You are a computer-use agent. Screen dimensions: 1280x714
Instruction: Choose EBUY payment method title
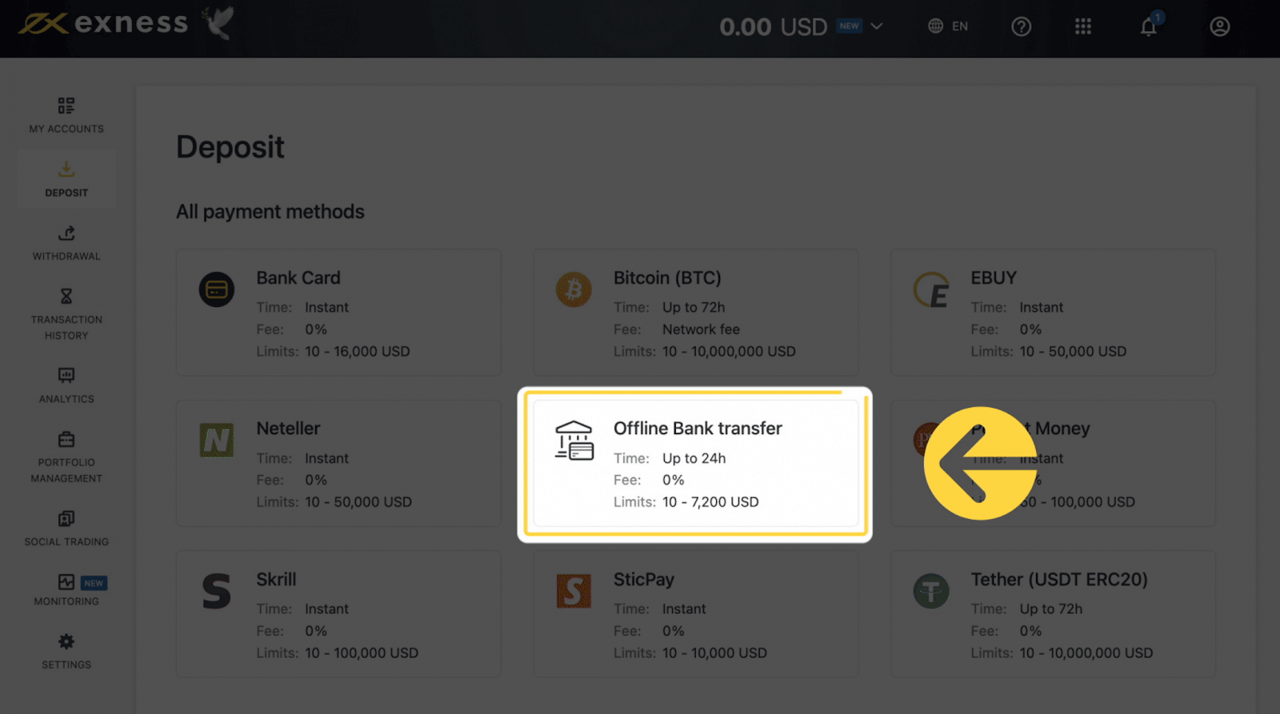tap(994, 277)
